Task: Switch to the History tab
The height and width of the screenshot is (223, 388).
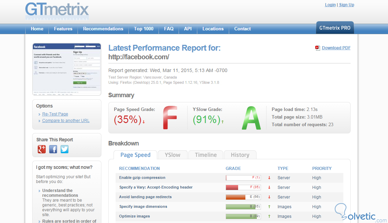Action: (x=240, y=155)
